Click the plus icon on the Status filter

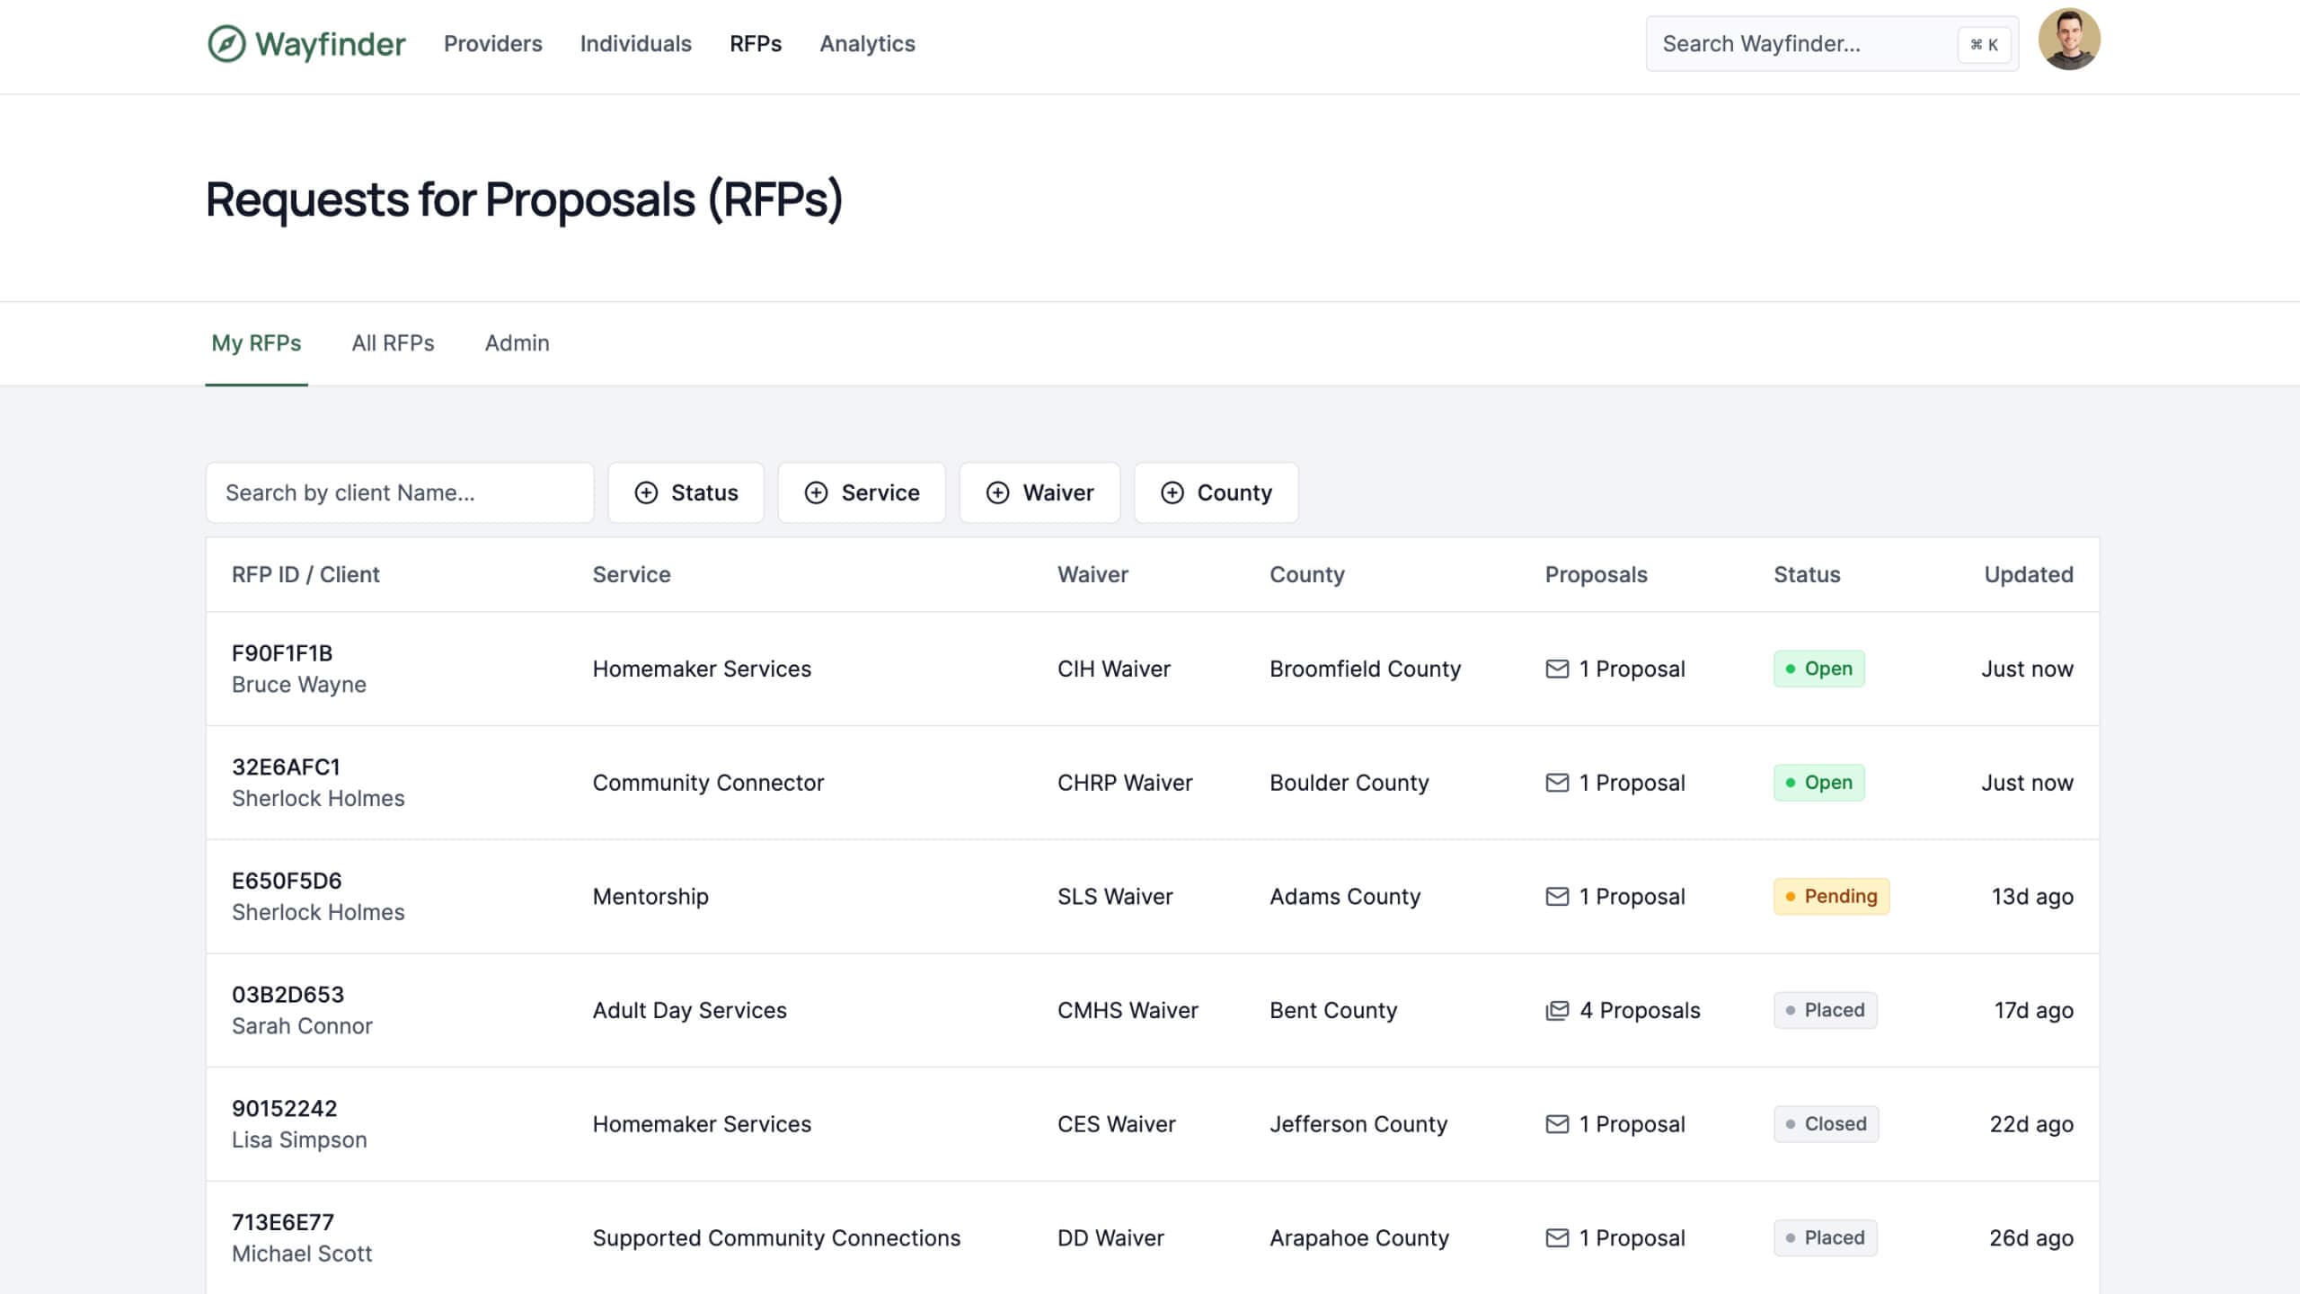coord(645,492)
